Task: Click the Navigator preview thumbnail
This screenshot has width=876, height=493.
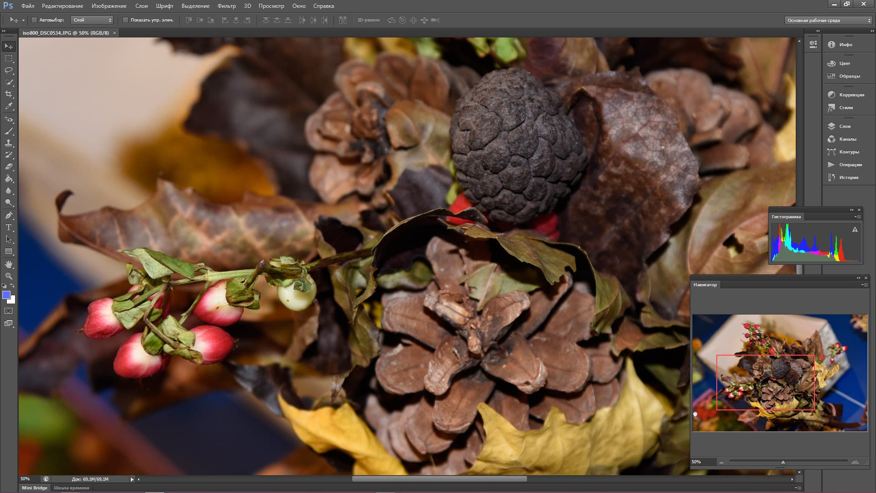Action: click(779, 372)
